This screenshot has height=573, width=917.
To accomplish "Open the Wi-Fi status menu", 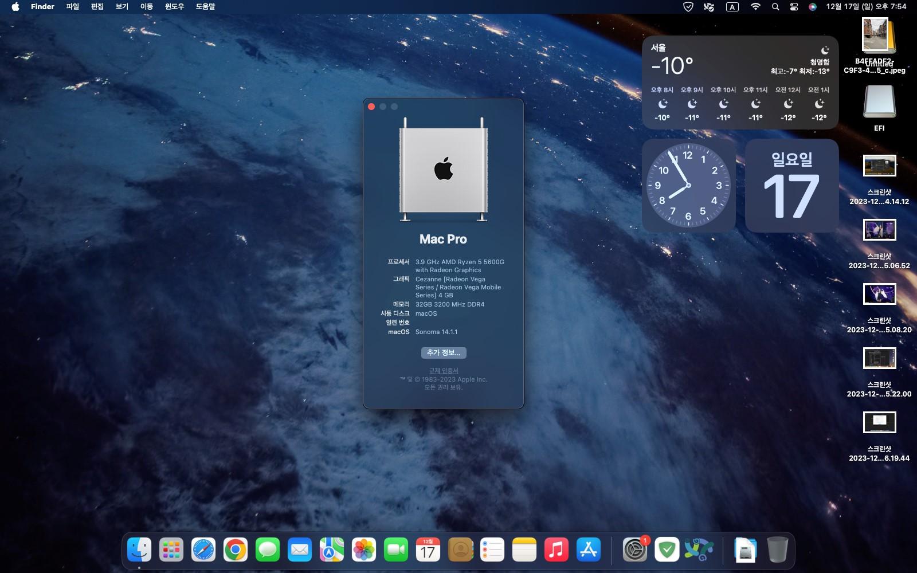I will 755,7.
